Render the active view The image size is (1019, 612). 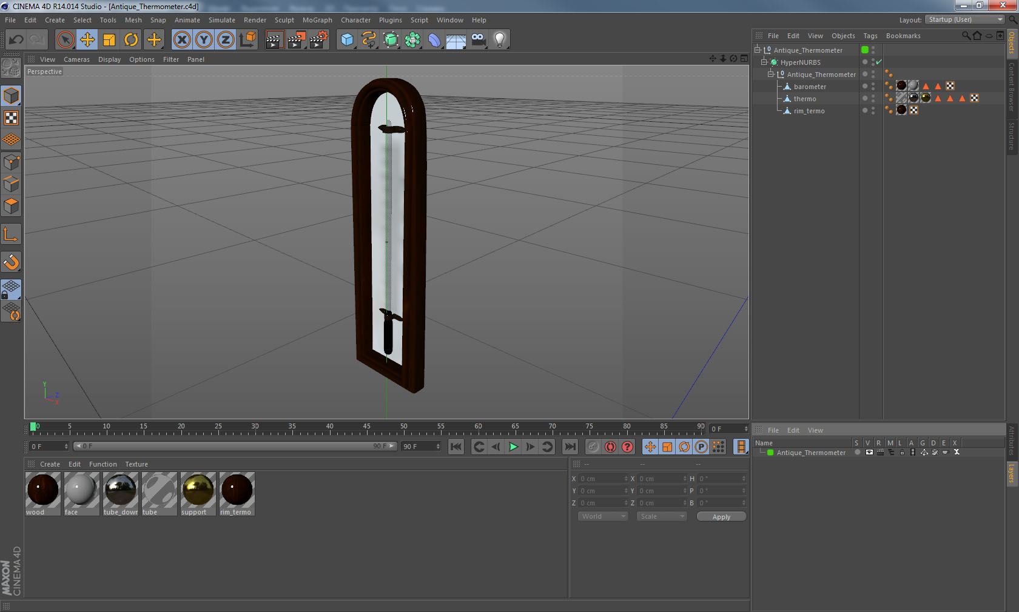[274, 40]
